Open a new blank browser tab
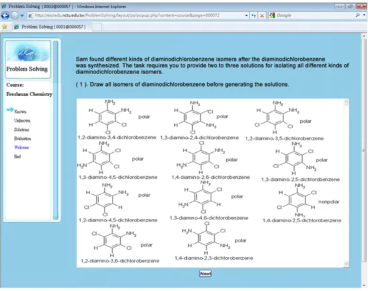 97,27
